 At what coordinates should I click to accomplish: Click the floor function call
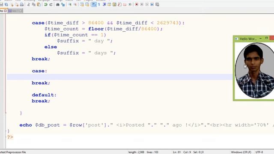coord(96,29)
